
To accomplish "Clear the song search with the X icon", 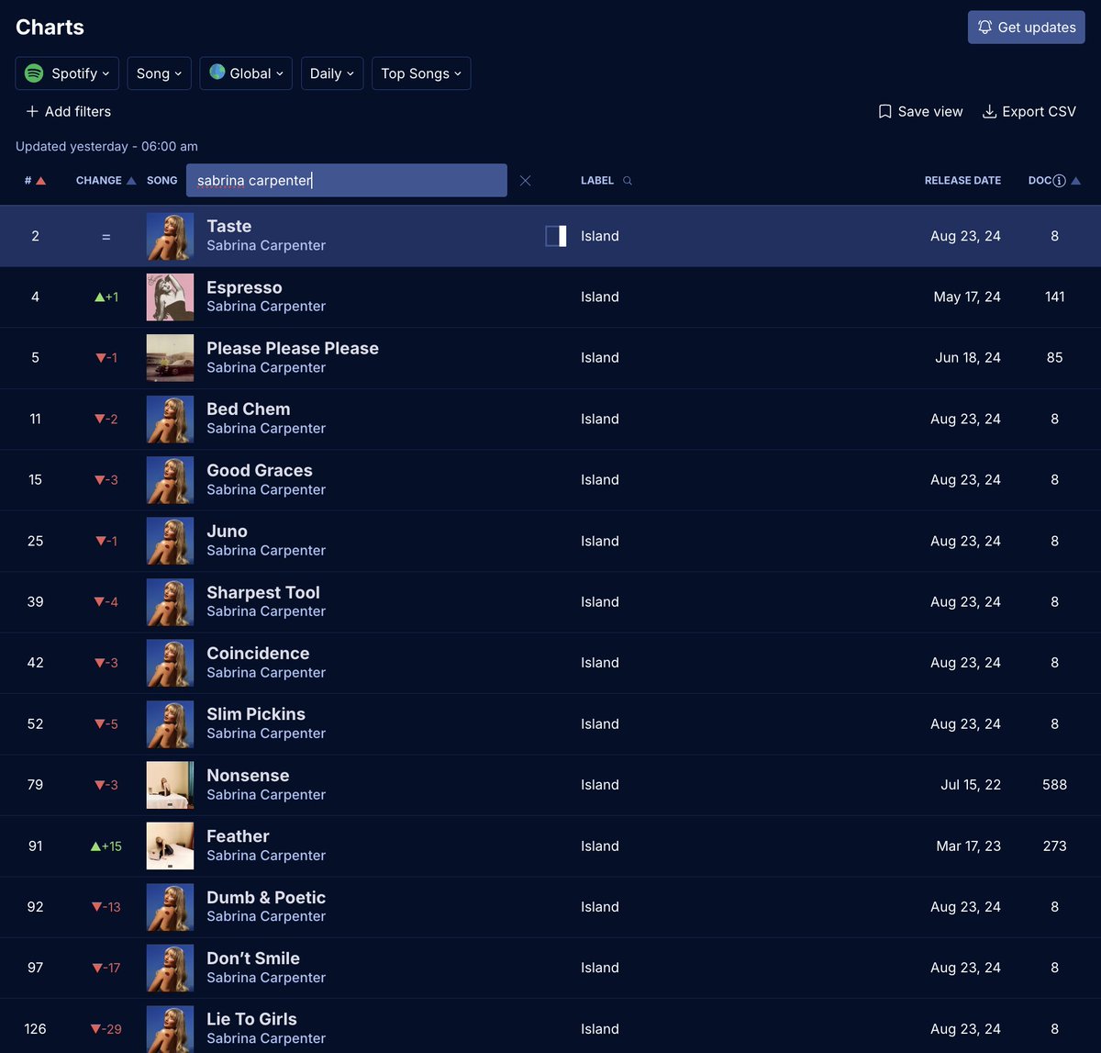I will pyautogui.click(x=525, y=181).
